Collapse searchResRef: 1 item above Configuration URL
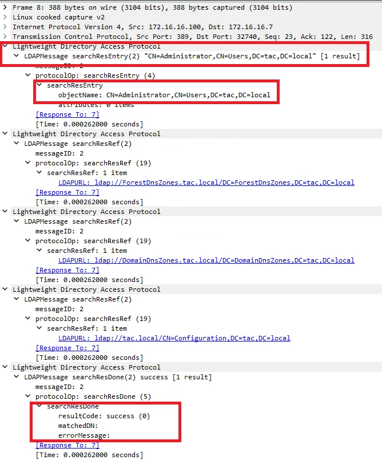This screenshot has height=468, width=382. 39,328
